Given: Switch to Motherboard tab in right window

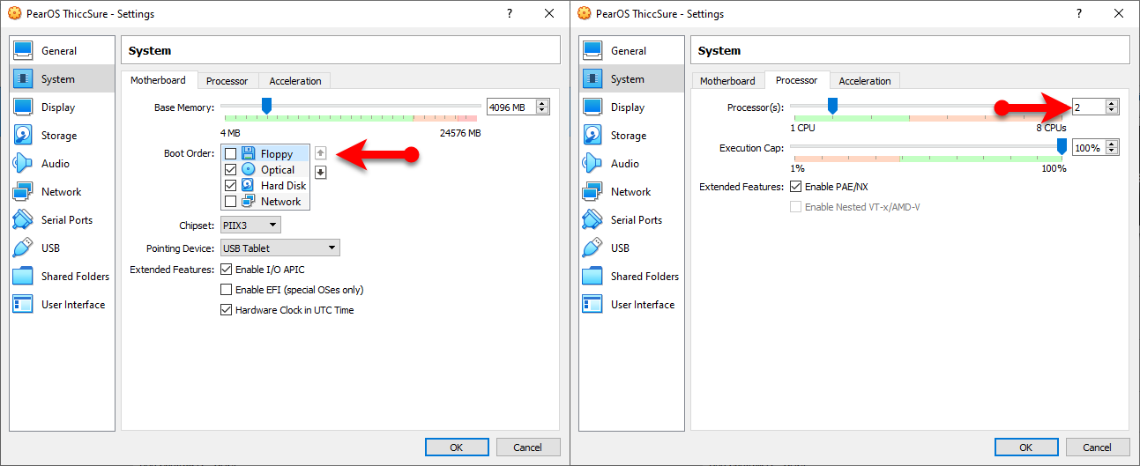Looking at the screenshot, I should (727, 81).
